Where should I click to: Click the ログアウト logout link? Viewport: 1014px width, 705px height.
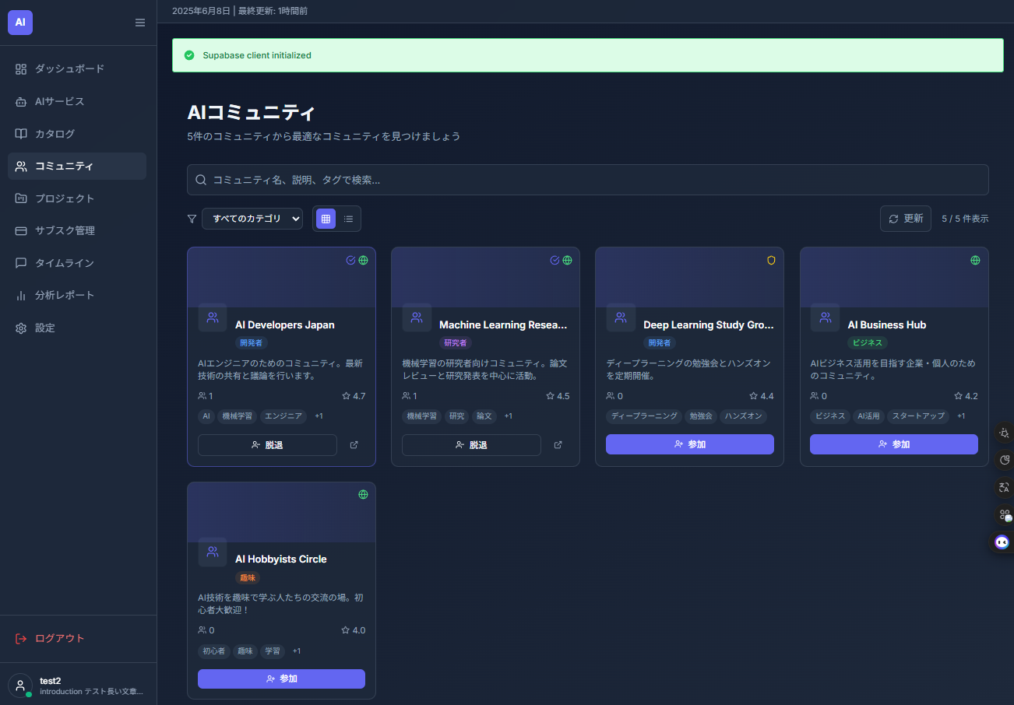(x=59, y=639)
